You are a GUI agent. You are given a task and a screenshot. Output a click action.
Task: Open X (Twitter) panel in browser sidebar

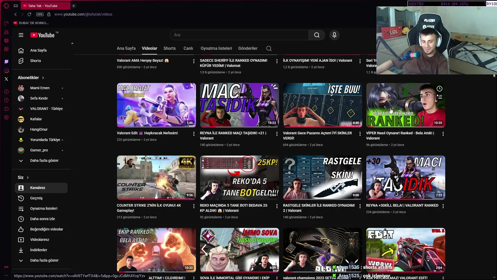(x=6, y=79)
